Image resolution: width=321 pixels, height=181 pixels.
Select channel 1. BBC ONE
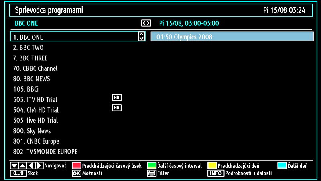[78, 37]
